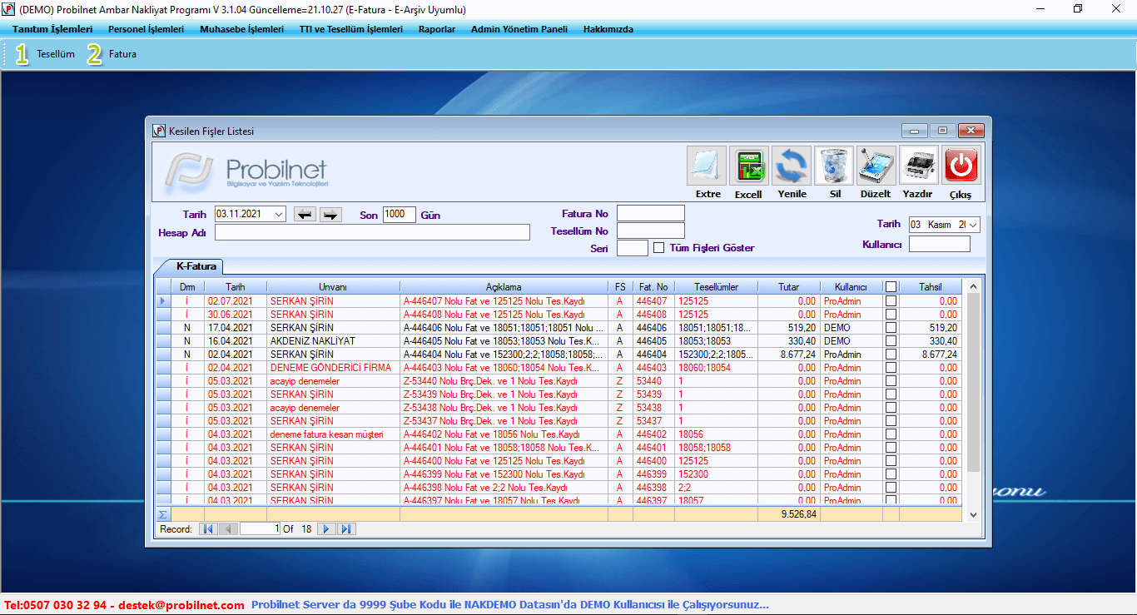The image size is (1137, 615).
Task: Toggle select-all checkbox in column header
Action: point(891,287)
